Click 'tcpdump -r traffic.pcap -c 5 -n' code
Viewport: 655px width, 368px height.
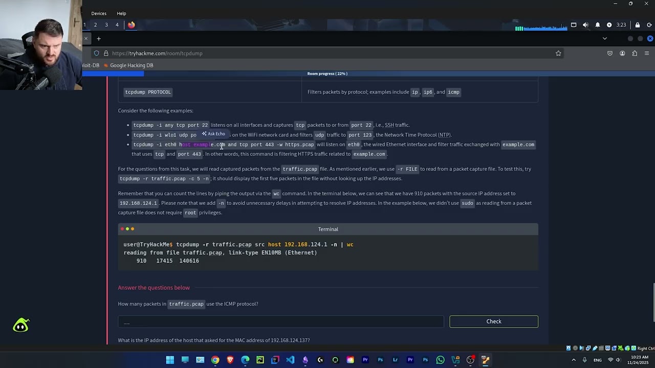[x=164, y=178]
